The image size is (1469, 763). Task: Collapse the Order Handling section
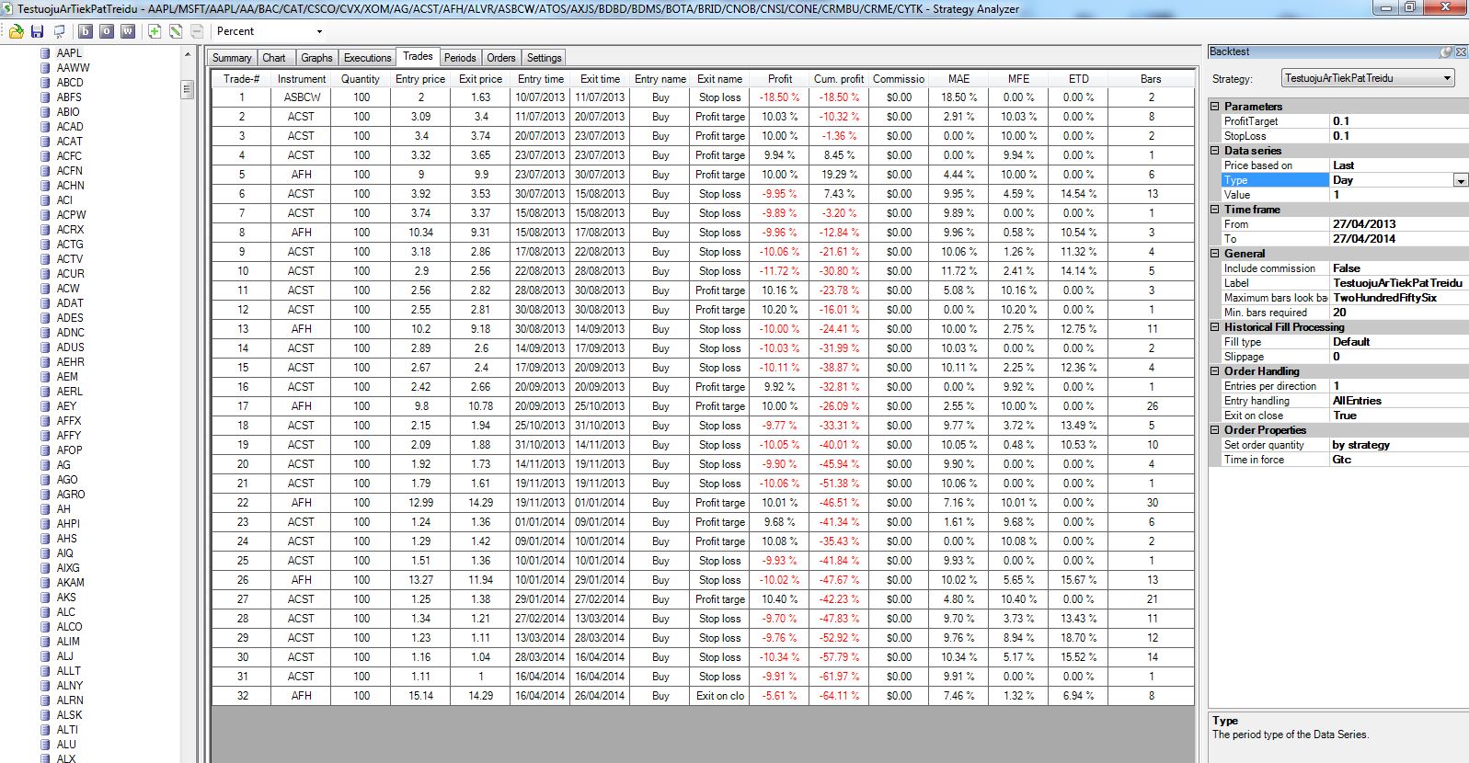[x=1215, y=371]
